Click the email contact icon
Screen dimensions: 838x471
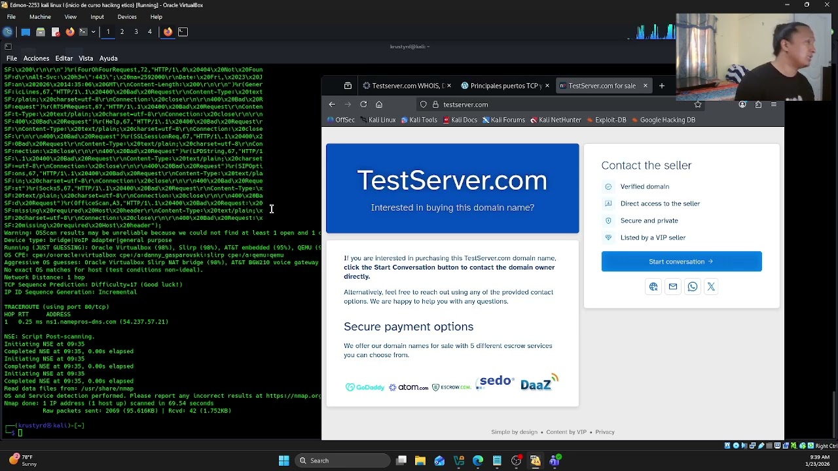[672, 287]
